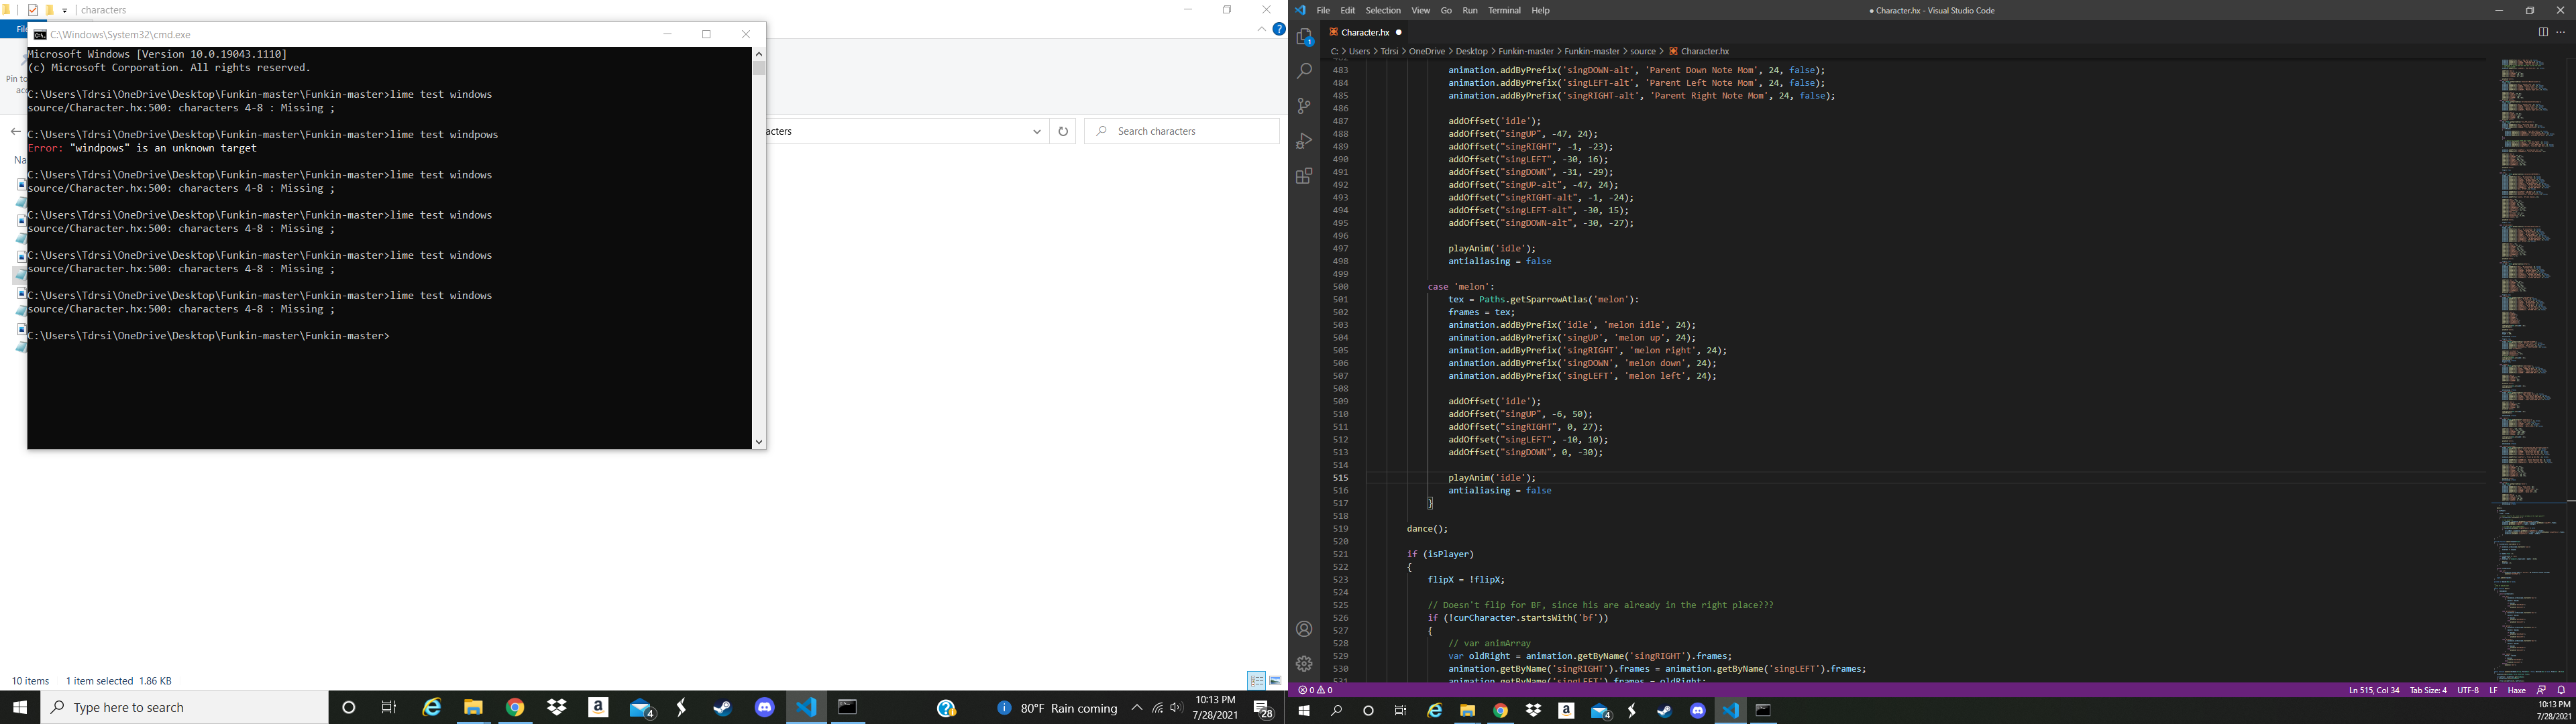Image resolution: width=2576 pixels, height=724 pixels.
Task: Open File Explorer help icon
Action: pyautogui.click(x=1278, y=29)
